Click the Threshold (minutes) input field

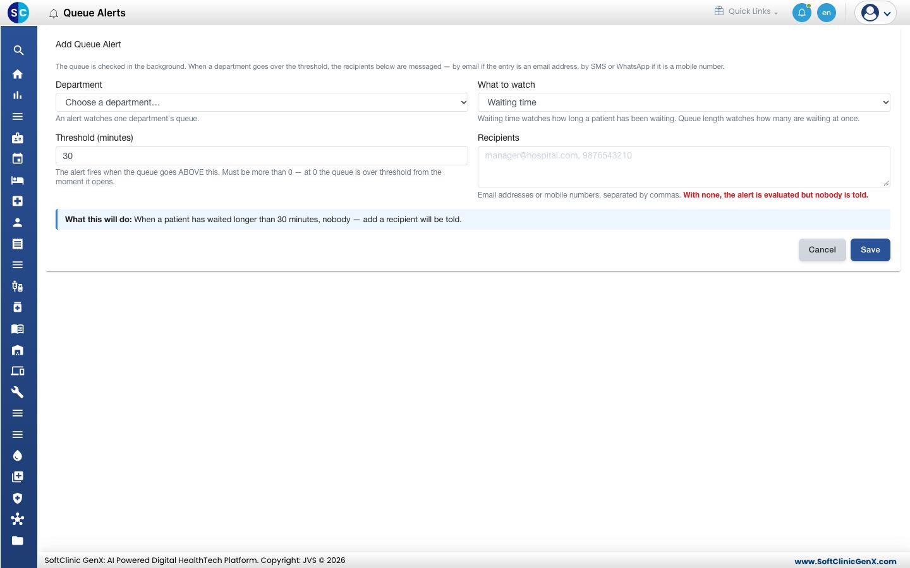pyautogui.click(x=262, y=156)
